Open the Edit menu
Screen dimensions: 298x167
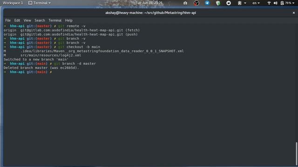(17, 20)
